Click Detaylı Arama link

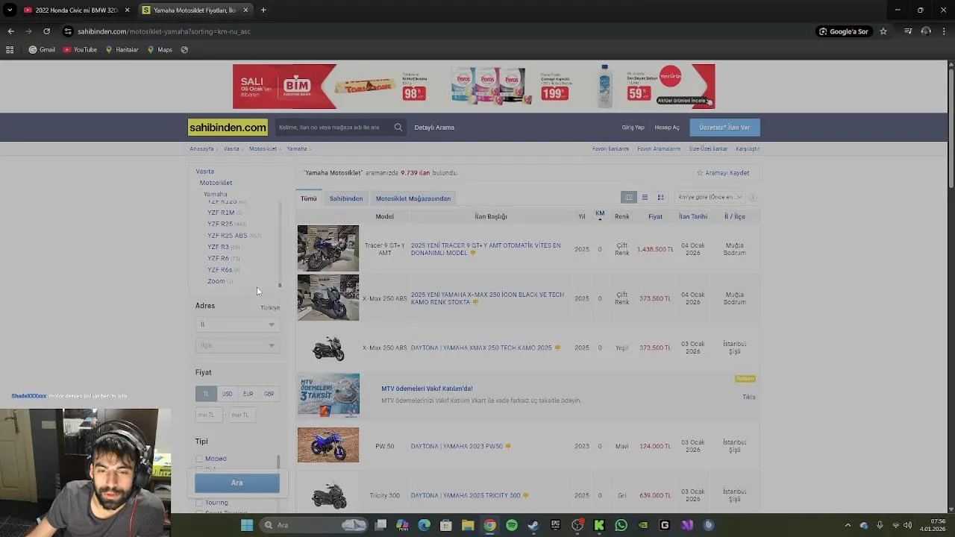[434, 128]
